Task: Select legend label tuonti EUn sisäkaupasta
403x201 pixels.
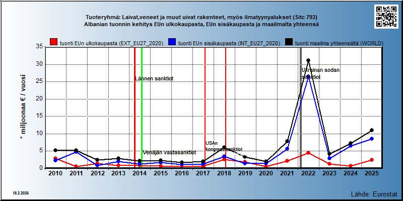Action: point(229,43)
